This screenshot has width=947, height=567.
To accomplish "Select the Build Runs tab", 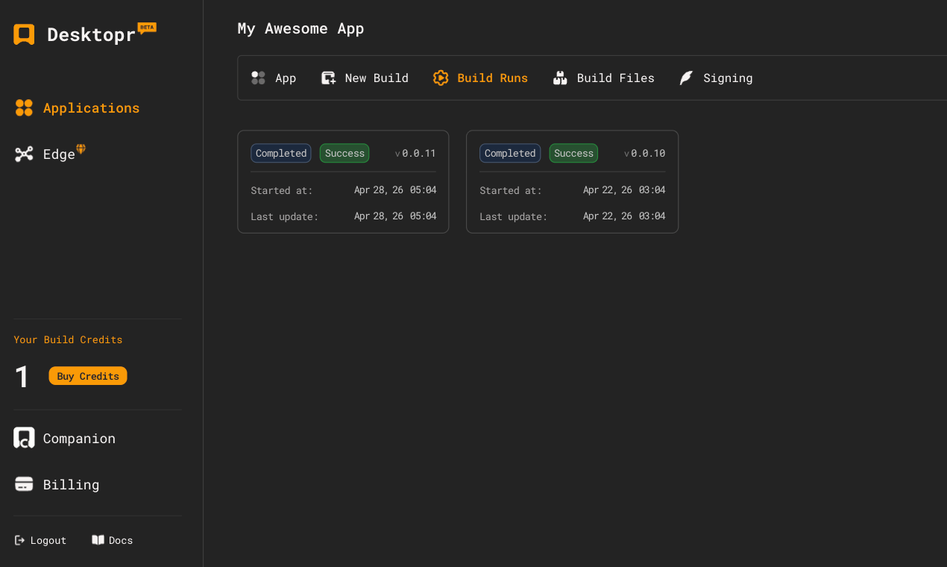I will pyautogui.click(x=493, y=78).
